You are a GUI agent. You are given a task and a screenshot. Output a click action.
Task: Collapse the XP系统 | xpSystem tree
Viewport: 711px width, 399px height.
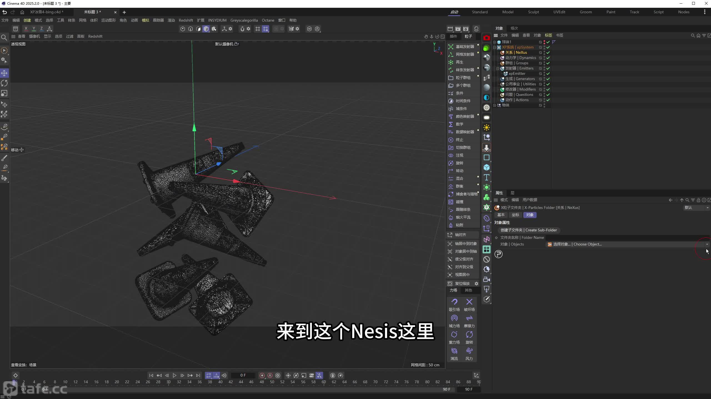pyautogui.click(x=494, y=47)
